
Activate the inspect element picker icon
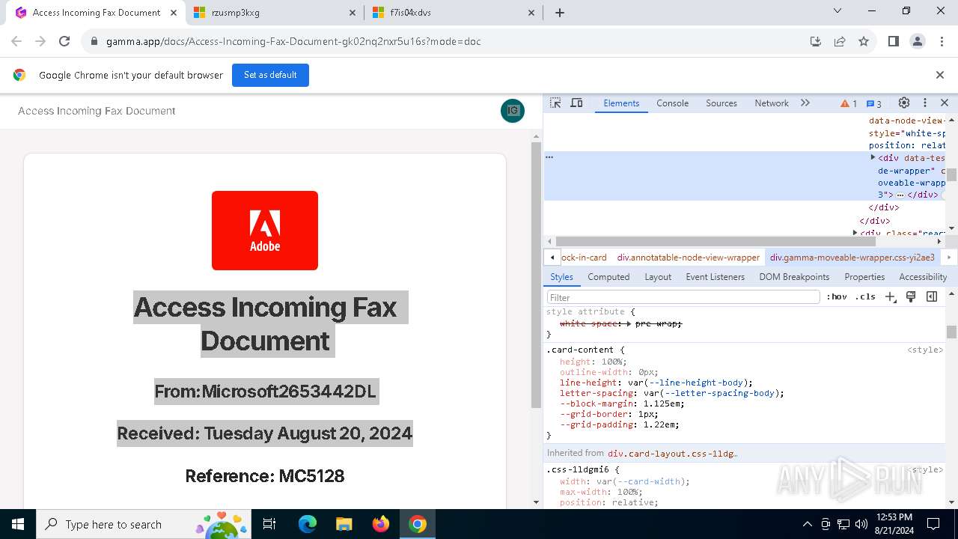coord(555,103)
